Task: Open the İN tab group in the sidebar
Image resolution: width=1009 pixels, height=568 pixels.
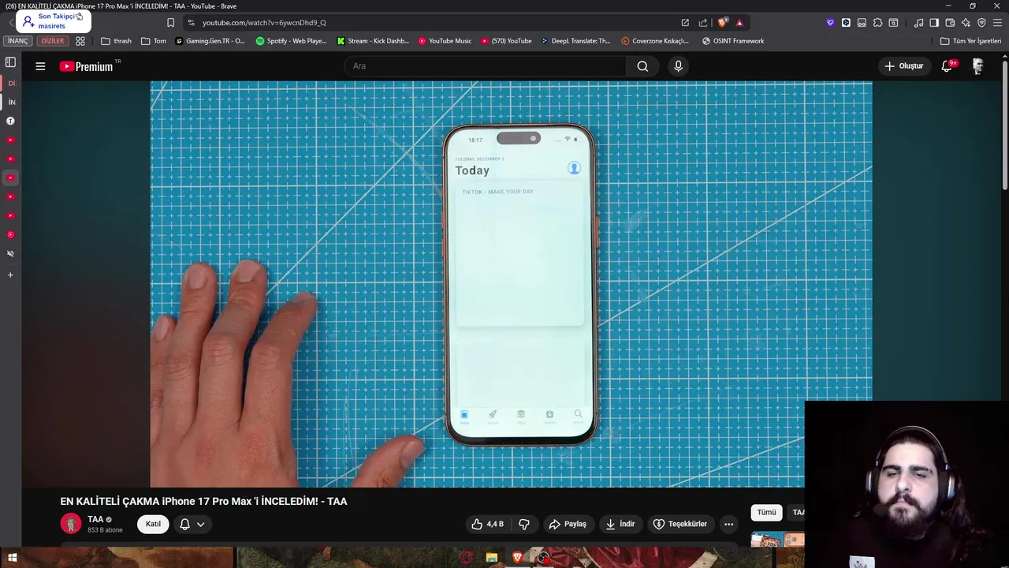Action: [11, 102]
